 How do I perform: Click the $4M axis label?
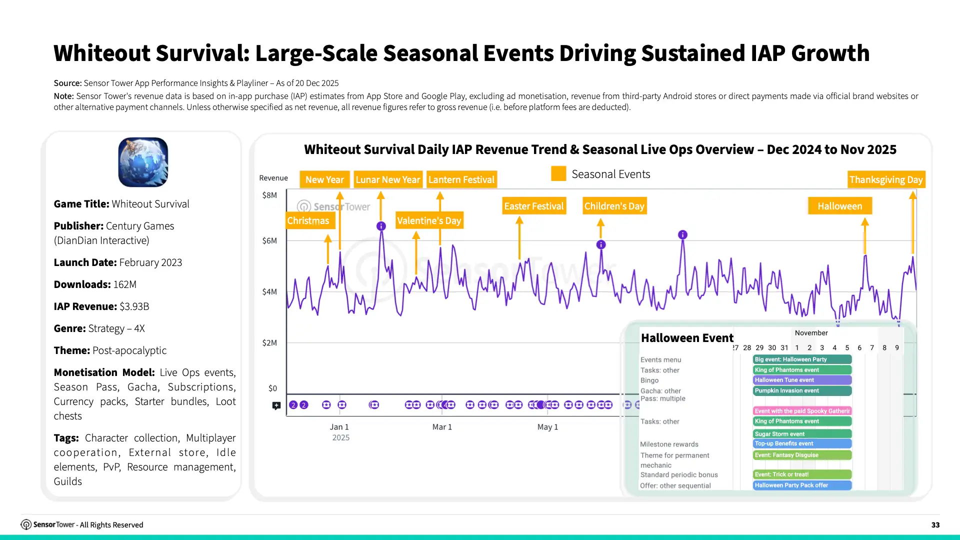[x=269, y=291]
